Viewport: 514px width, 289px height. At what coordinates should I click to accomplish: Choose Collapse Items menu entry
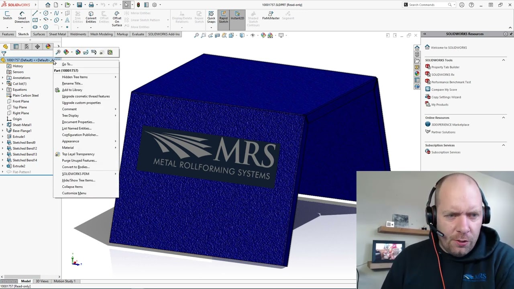pos(86,187)
